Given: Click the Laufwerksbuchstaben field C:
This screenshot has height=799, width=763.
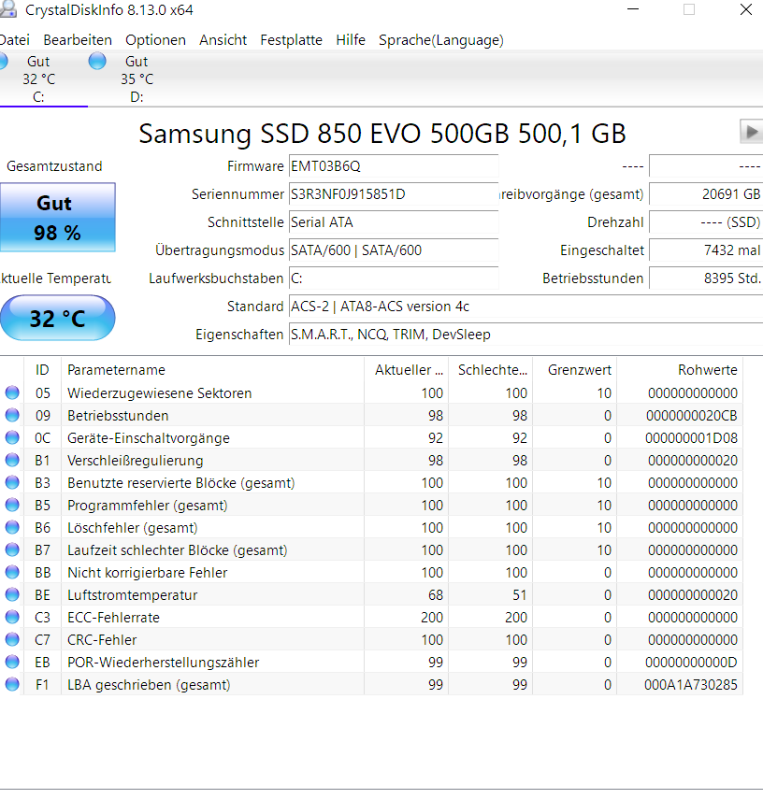Looking at the screenshot, I should [394, 278].
